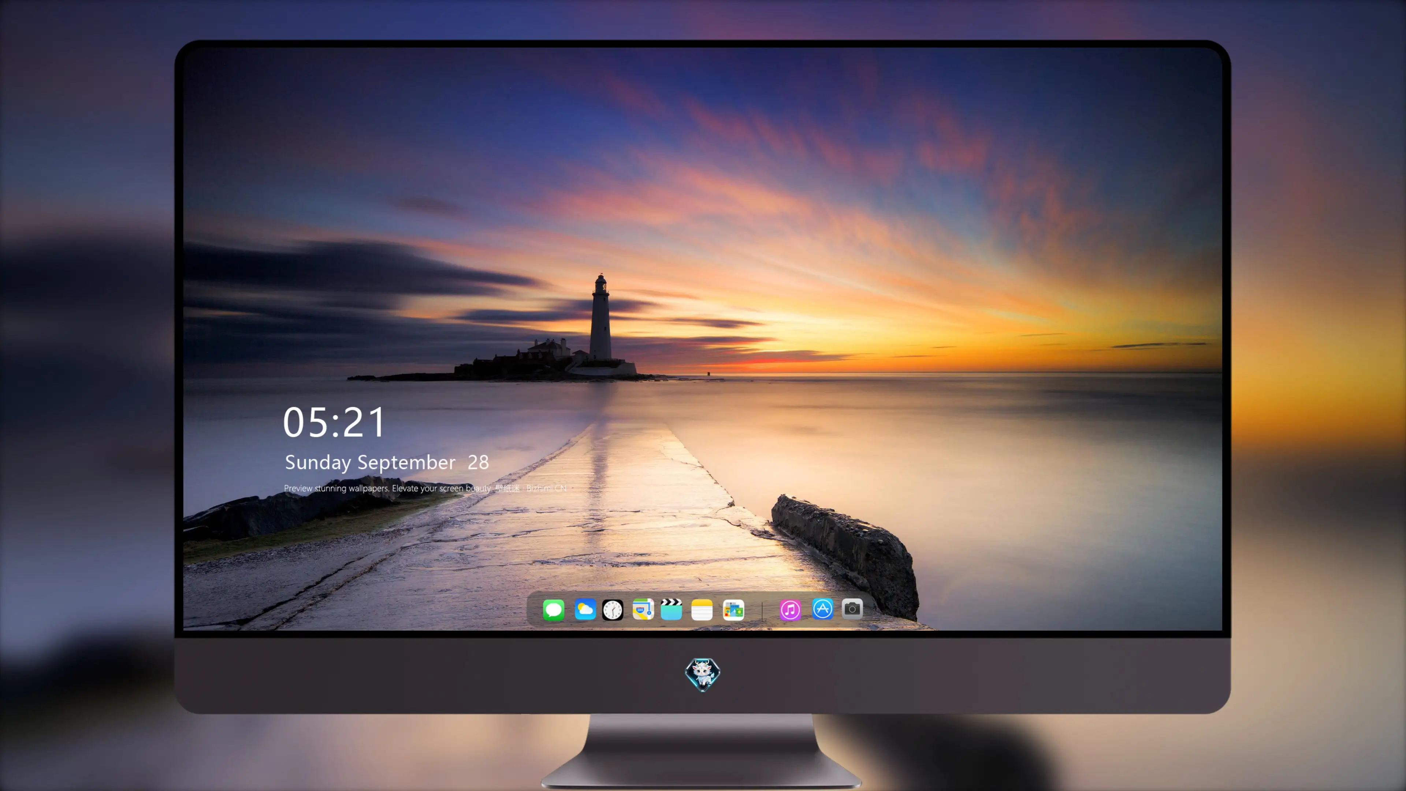The image size is (1406, 791).
Task: Open the Videos clapperboard app in the dock
Action: [x=672, y=609]
